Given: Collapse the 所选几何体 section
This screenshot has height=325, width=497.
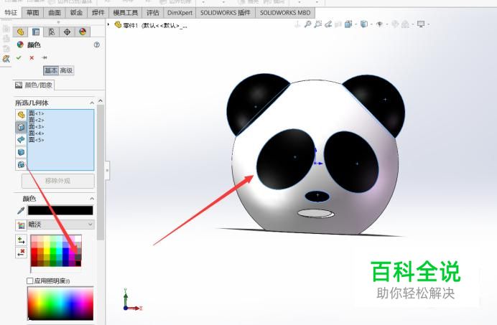Looking at the screenshot, I should (x=91, y=103).
